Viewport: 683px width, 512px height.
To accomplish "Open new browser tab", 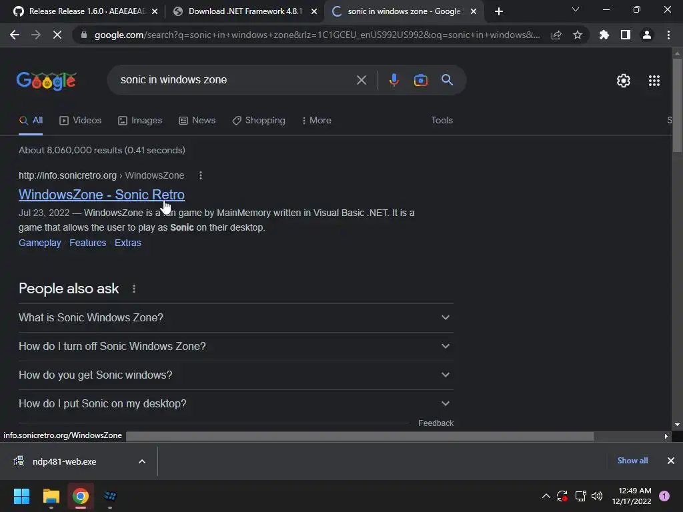I will (499, 11).
